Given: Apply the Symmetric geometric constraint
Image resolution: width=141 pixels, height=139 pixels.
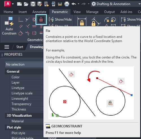Looking at the screenshot, I should [x=34, y=33].
